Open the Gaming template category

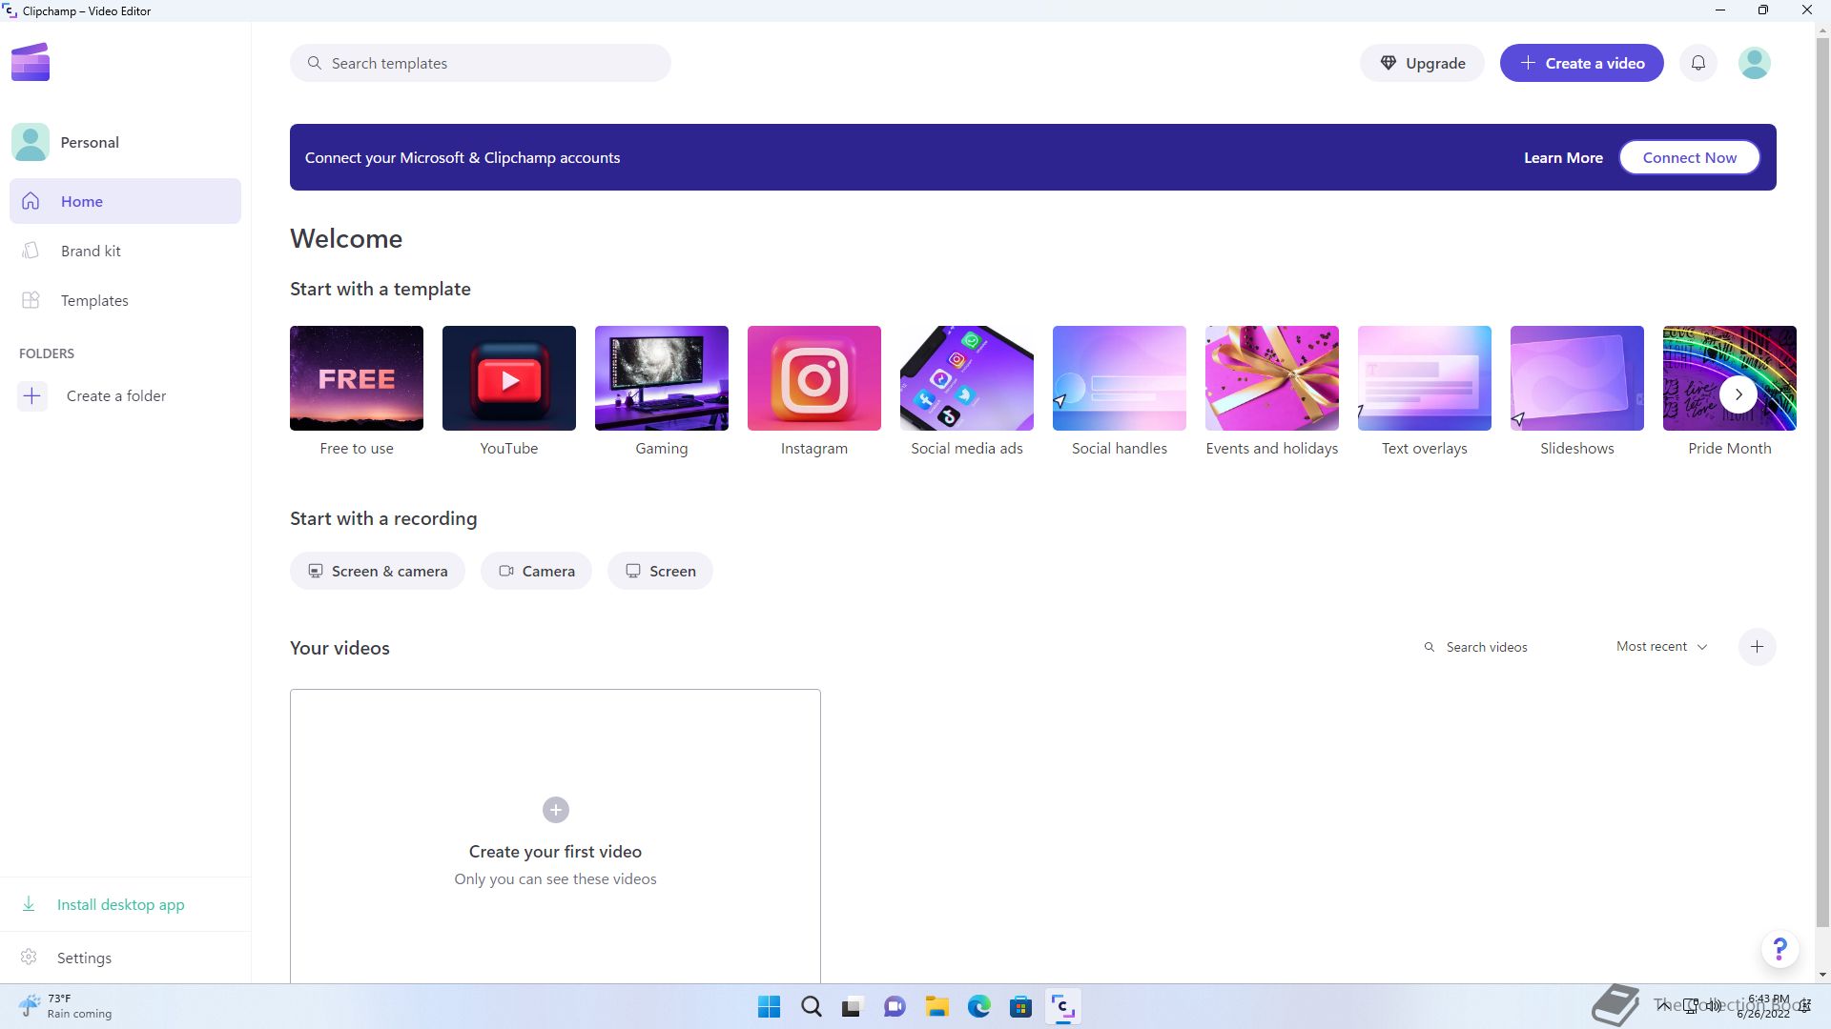662,392
